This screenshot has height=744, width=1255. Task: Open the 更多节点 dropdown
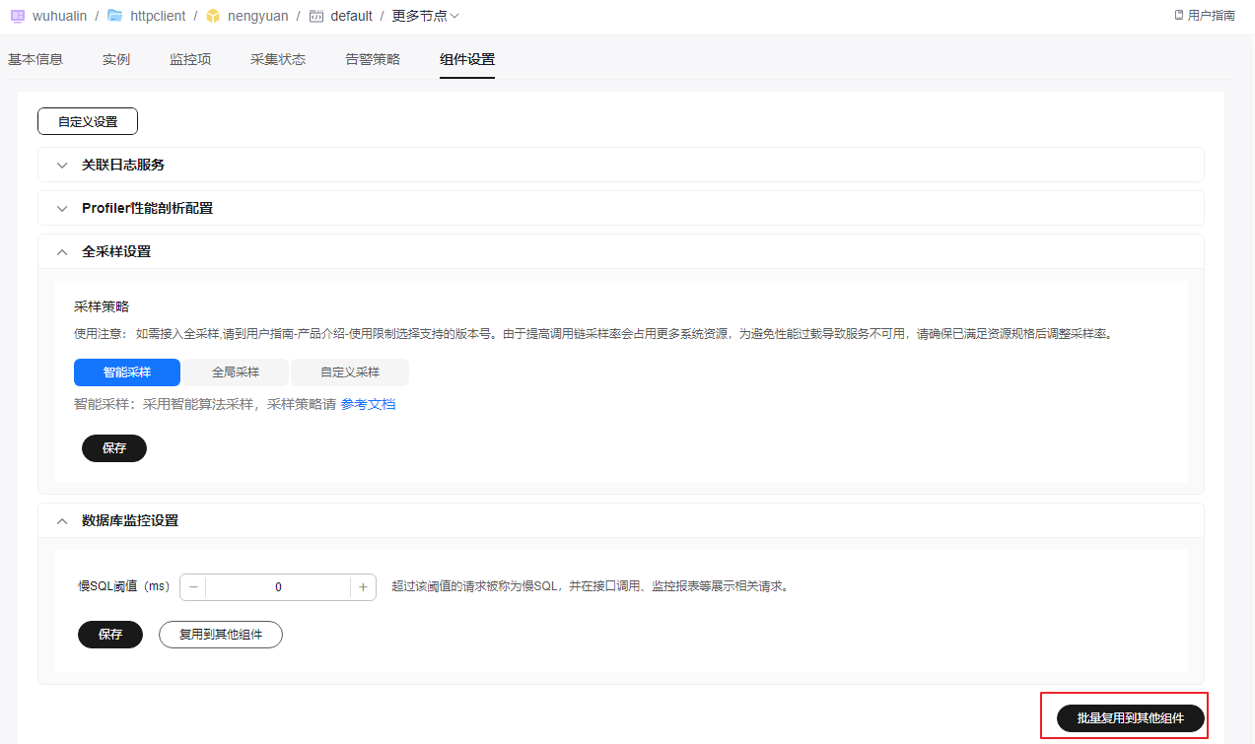[x=426, y=16]
